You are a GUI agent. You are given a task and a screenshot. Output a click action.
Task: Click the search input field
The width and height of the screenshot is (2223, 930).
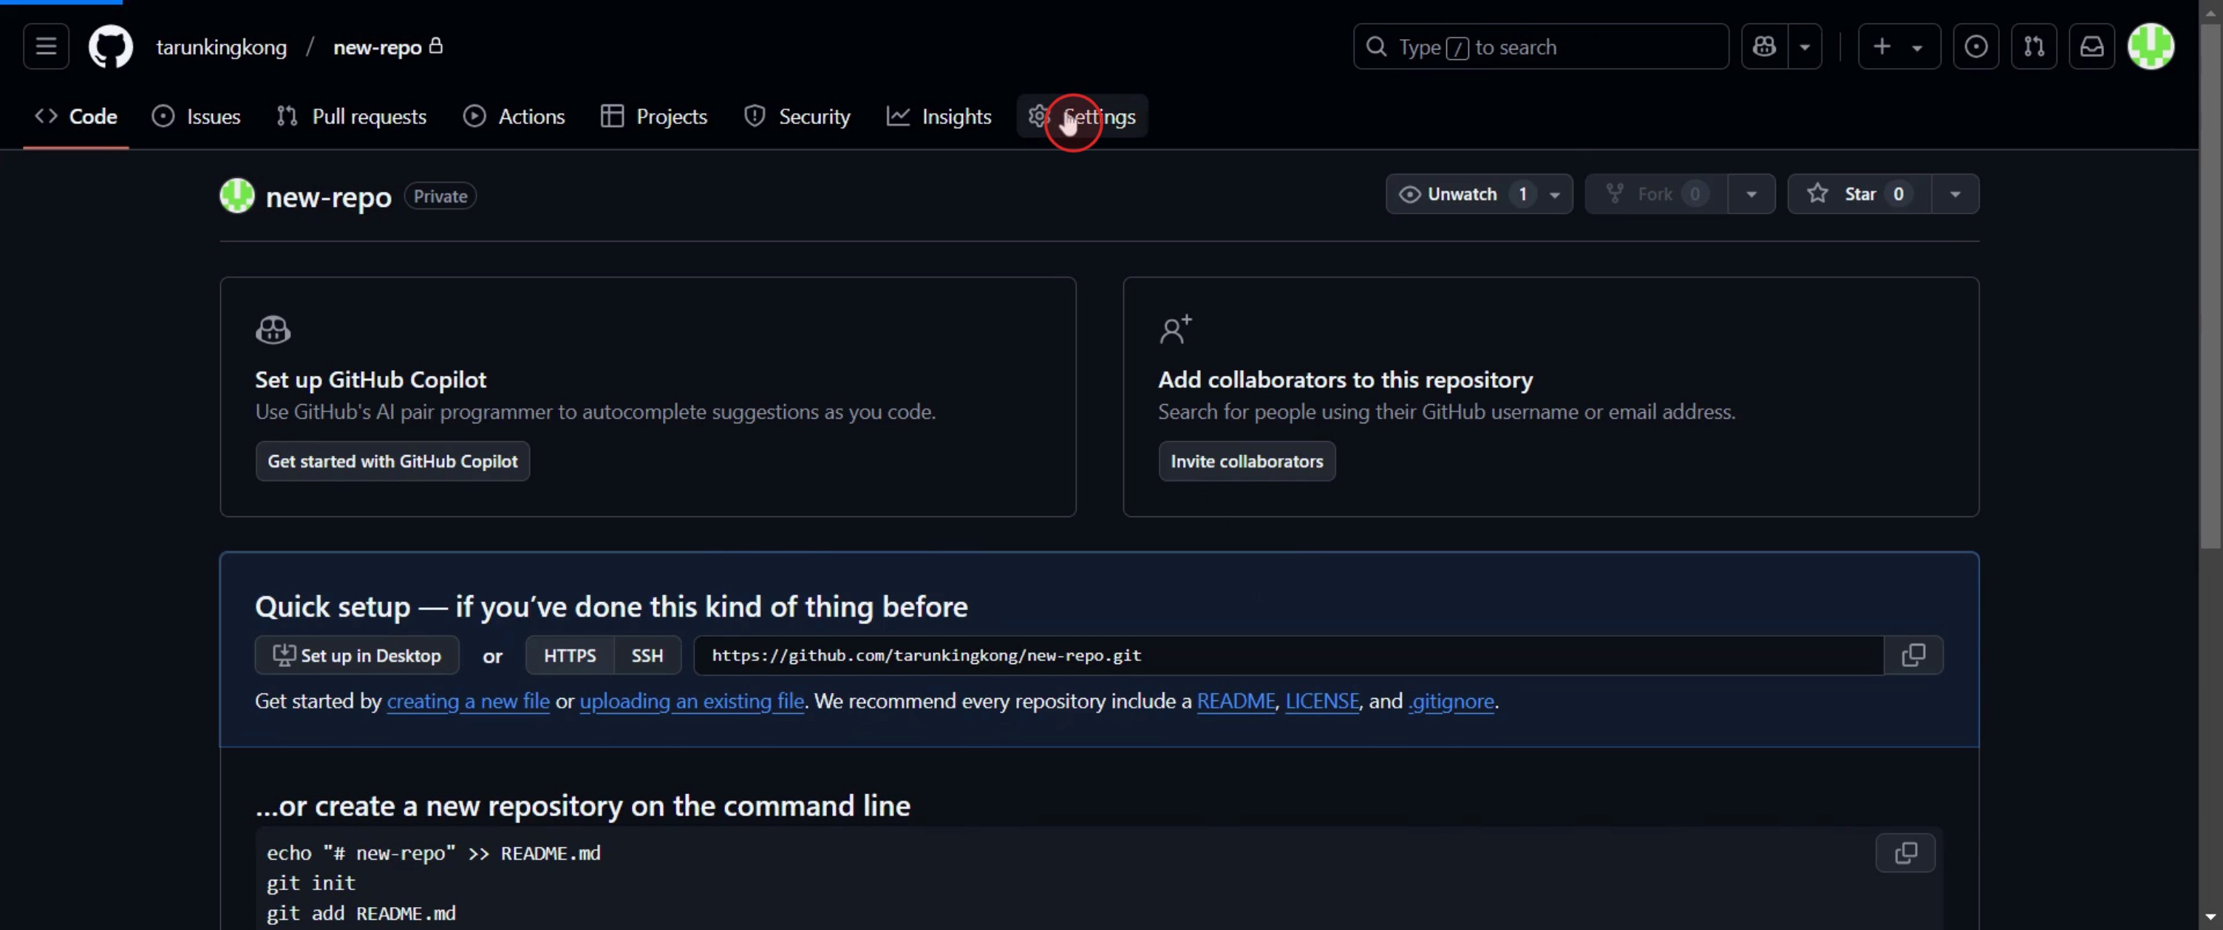pyautogui.click(x=1540, y=47)
